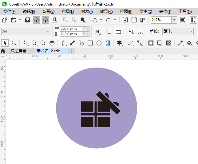Toggle apply layout to current page only
198x164 pixels.
141,31
